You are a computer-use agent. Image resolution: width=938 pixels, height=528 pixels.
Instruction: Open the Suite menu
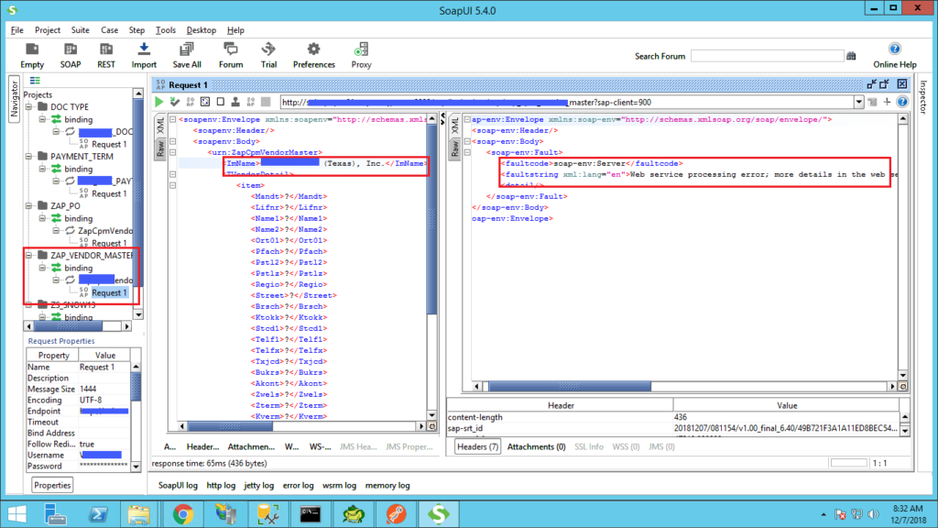coord(80,30)
